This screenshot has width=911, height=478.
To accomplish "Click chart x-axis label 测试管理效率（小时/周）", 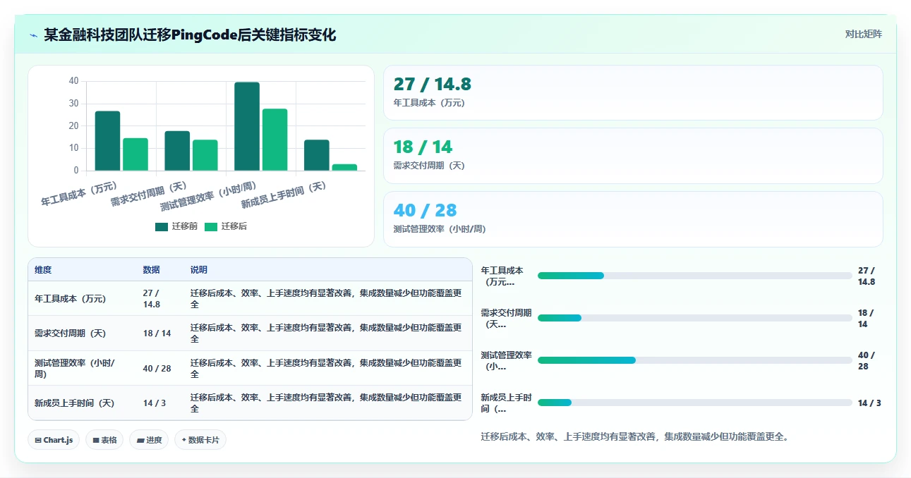I will click(209, 197).
